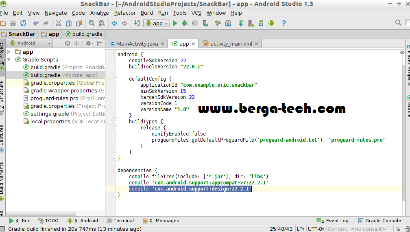Click the project tree horizontal scrollbar

pos(41,214)
